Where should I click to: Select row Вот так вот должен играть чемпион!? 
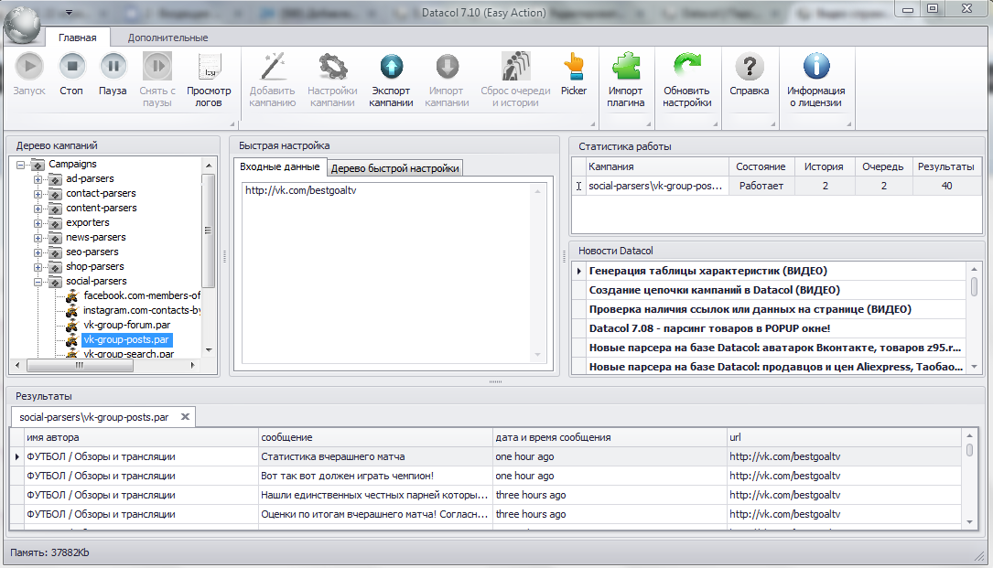[486, 476]
